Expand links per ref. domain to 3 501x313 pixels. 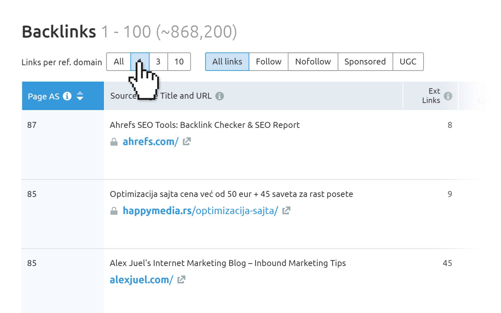point(157,61)
